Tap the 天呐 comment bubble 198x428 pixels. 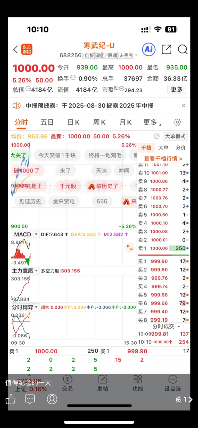[101, 171]
